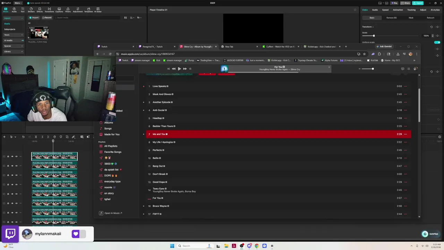Lock the top timeline track
Image resolution: width=444 pixels, height=250 pixels.
coord(8,156)
